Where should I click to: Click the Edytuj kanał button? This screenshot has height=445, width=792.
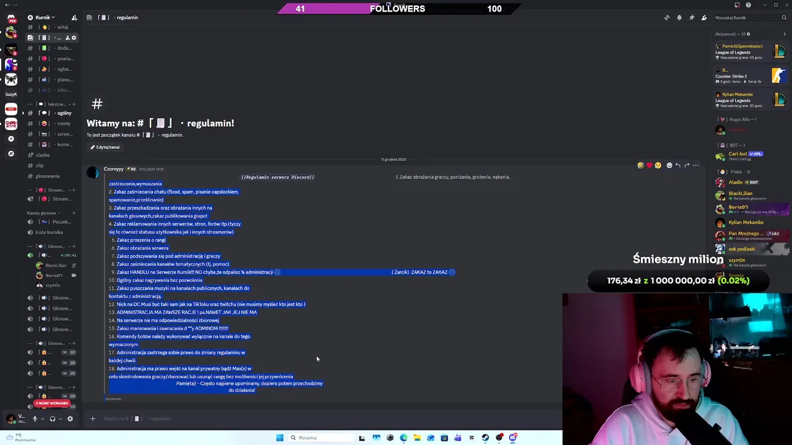[105, 147]
